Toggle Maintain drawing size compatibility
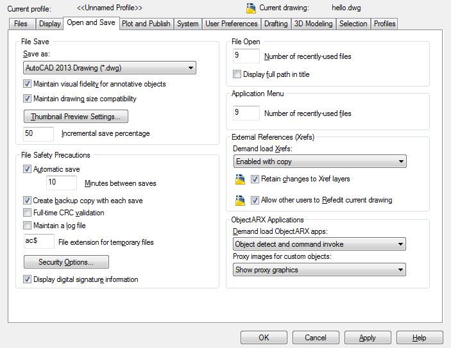Viewport: 451px width, 348px height. (x=27, y=99)
